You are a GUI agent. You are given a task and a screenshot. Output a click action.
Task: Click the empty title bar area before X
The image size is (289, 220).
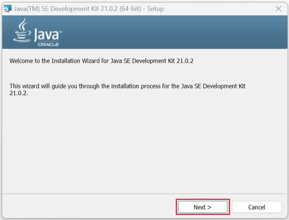[219, 9]
